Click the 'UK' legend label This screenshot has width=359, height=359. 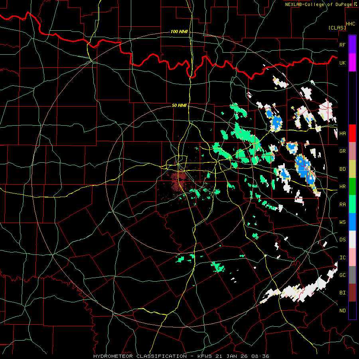point(342,63)
